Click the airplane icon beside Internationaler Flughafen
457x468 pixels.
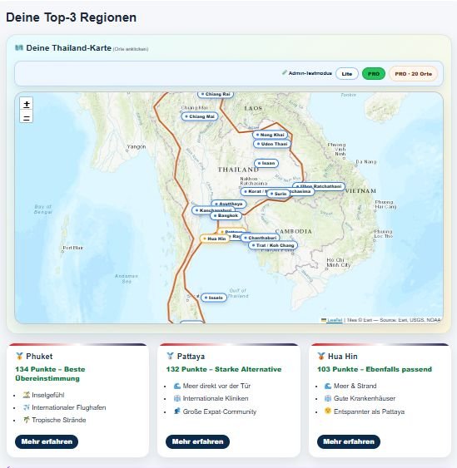click(27, 407)
